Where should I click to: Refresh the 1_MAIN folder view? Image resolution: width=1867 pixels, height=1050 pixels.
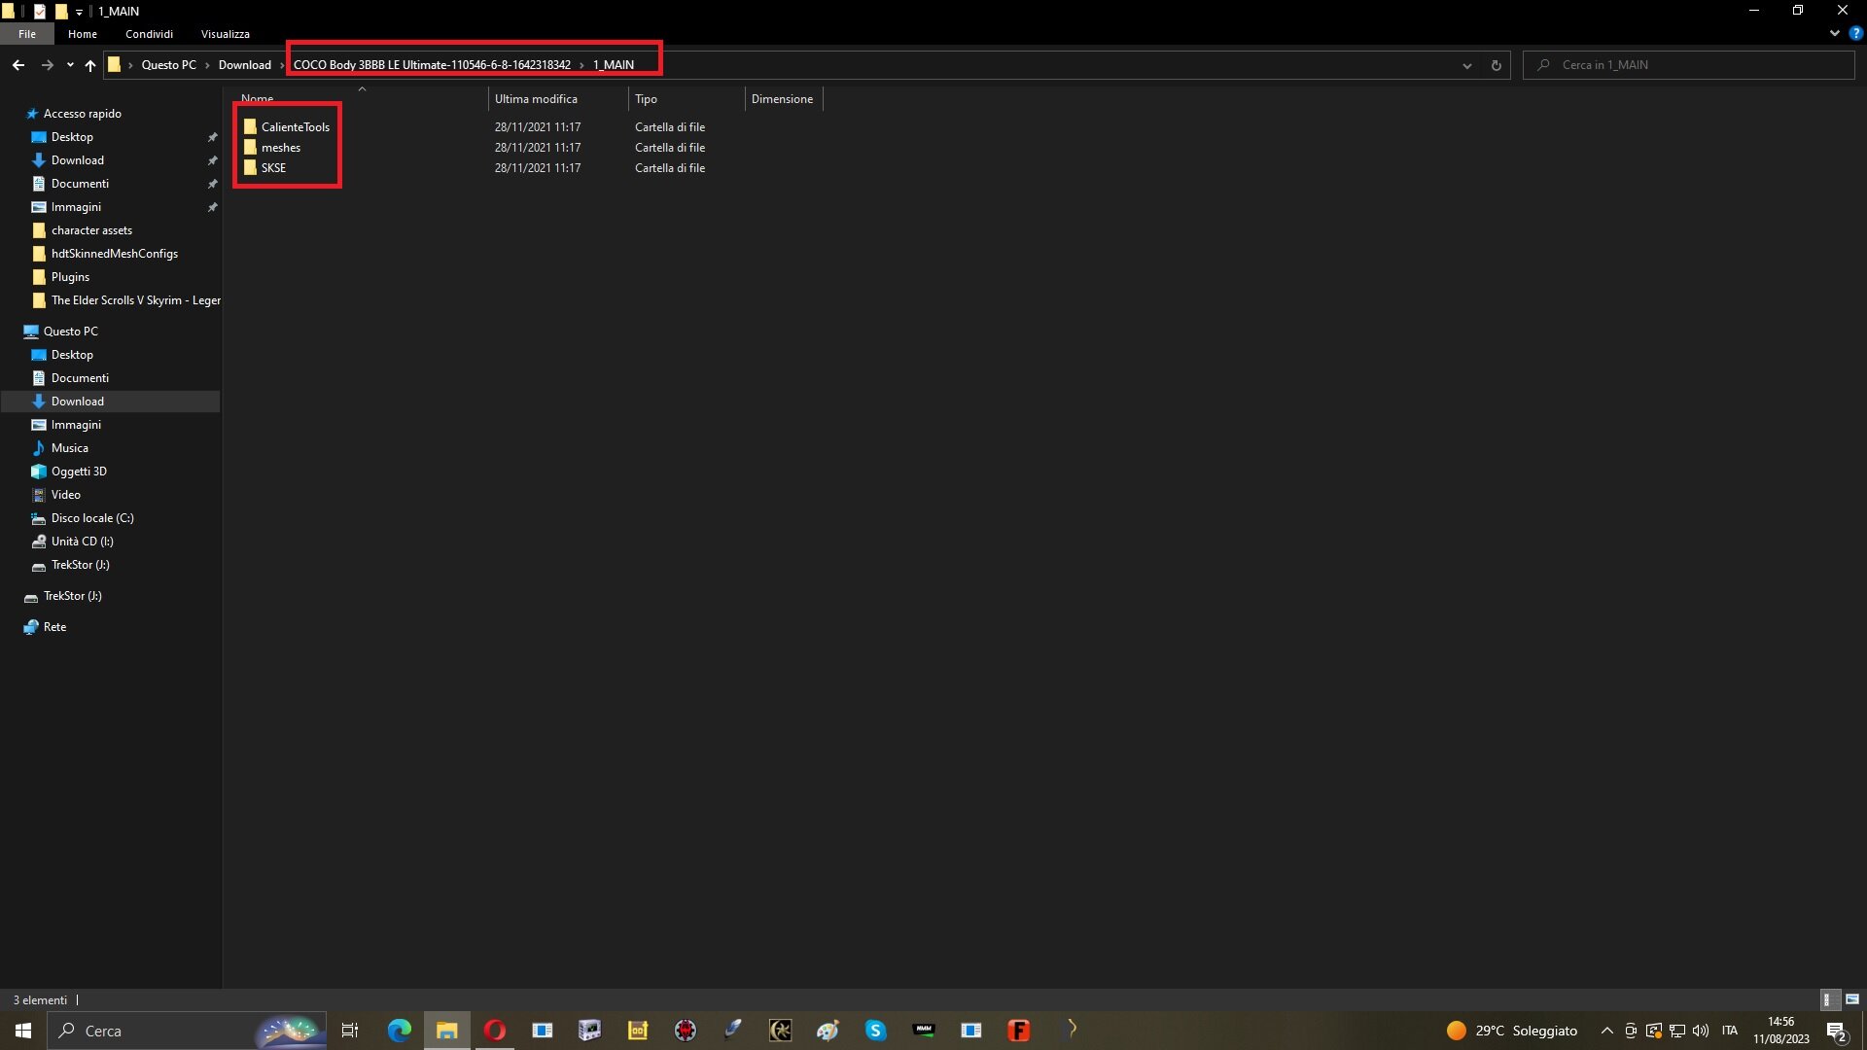click(1496, 65)
